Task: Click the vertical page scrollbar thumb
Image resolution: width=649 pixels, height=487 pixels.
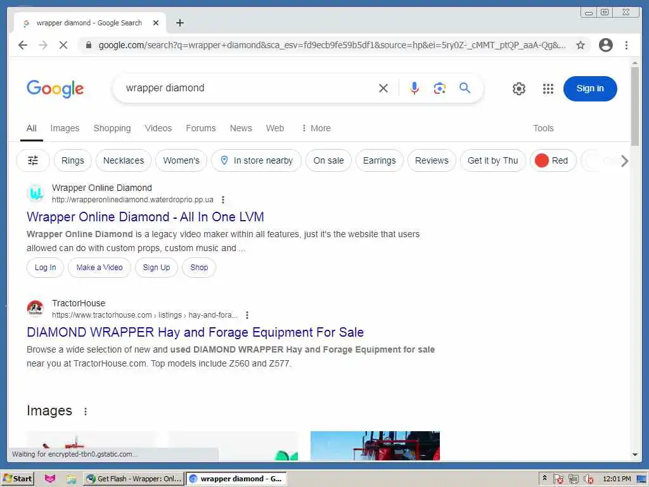Action: tap(635, 106)
